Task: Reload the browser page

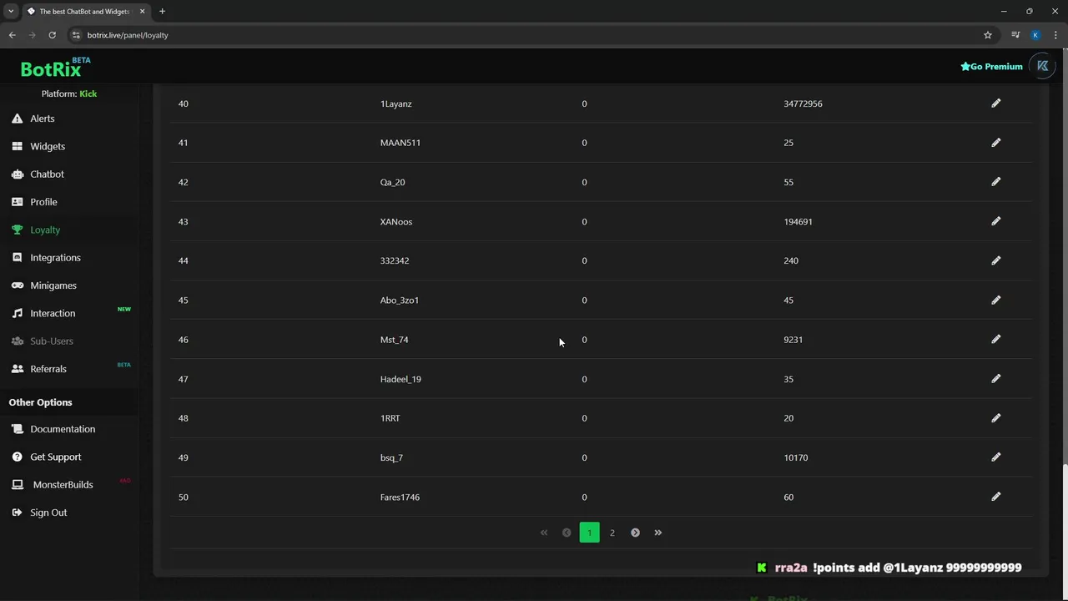Action: (x=52, y=35)
